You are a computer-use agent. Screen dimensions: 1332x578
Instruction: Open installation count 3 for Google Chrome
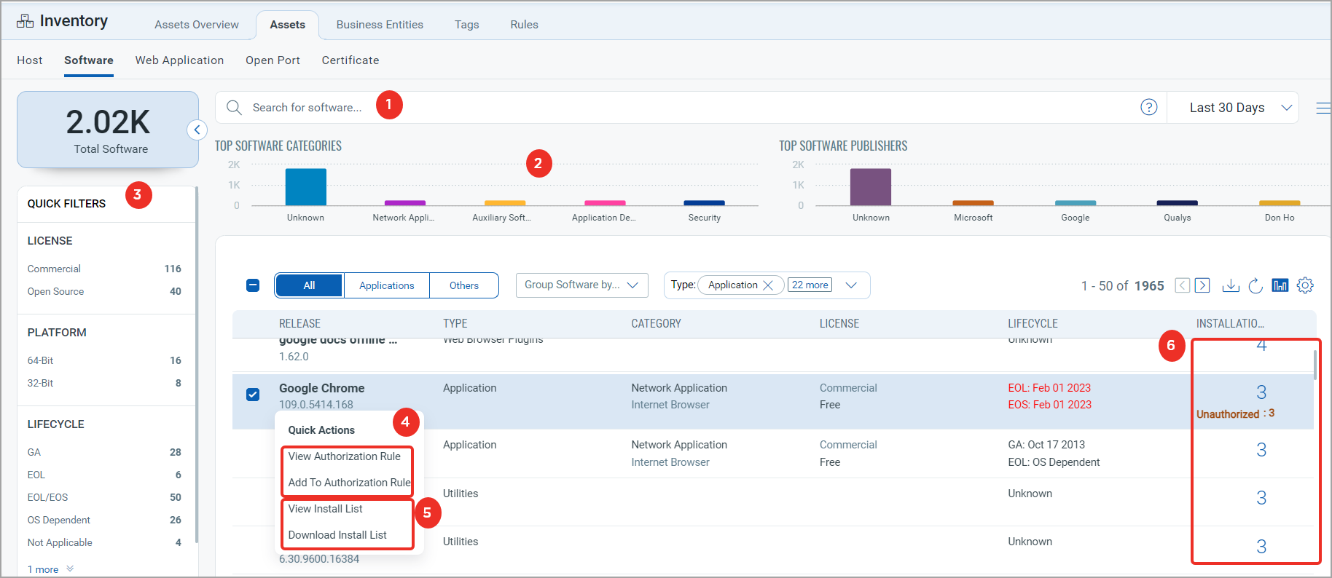1261,392
